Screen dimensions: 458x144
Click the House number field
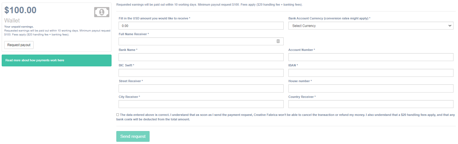coord(371,88)
